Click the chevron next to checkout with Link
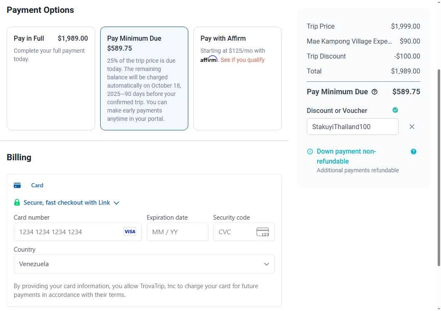The height and width of the screenshot is (311, 441). pos(116,203)
